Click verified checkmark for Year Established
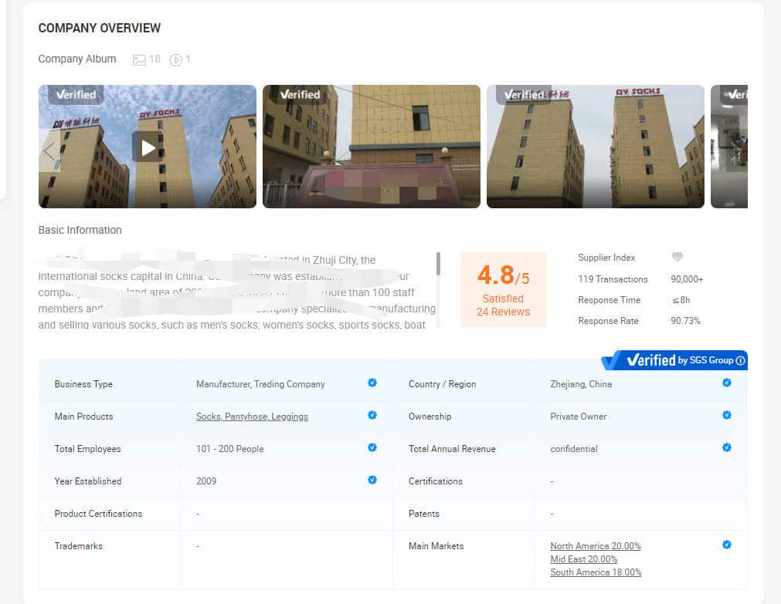 coord(372,480)
